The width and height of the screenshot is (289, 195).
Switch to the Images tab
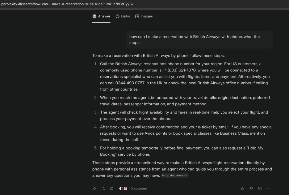click(144, 16)
